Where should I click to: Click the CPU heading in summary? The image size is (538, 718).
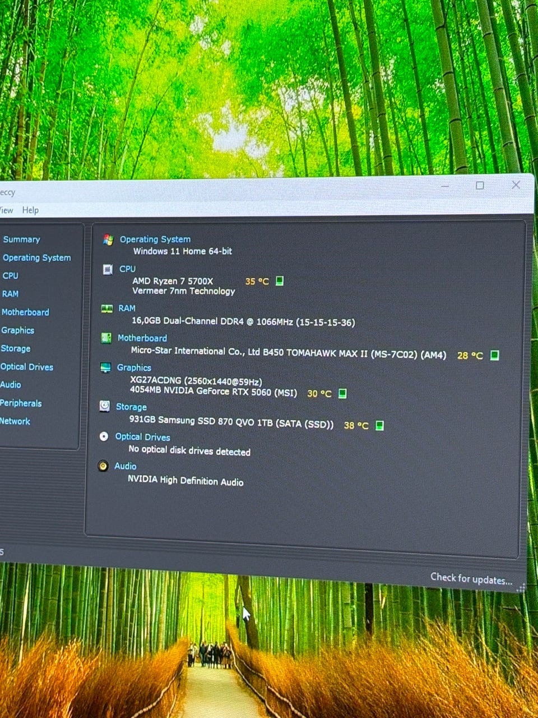point(127,269)
